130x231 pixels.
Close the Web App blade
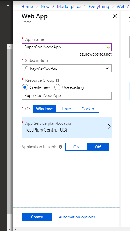click(115, 16)
